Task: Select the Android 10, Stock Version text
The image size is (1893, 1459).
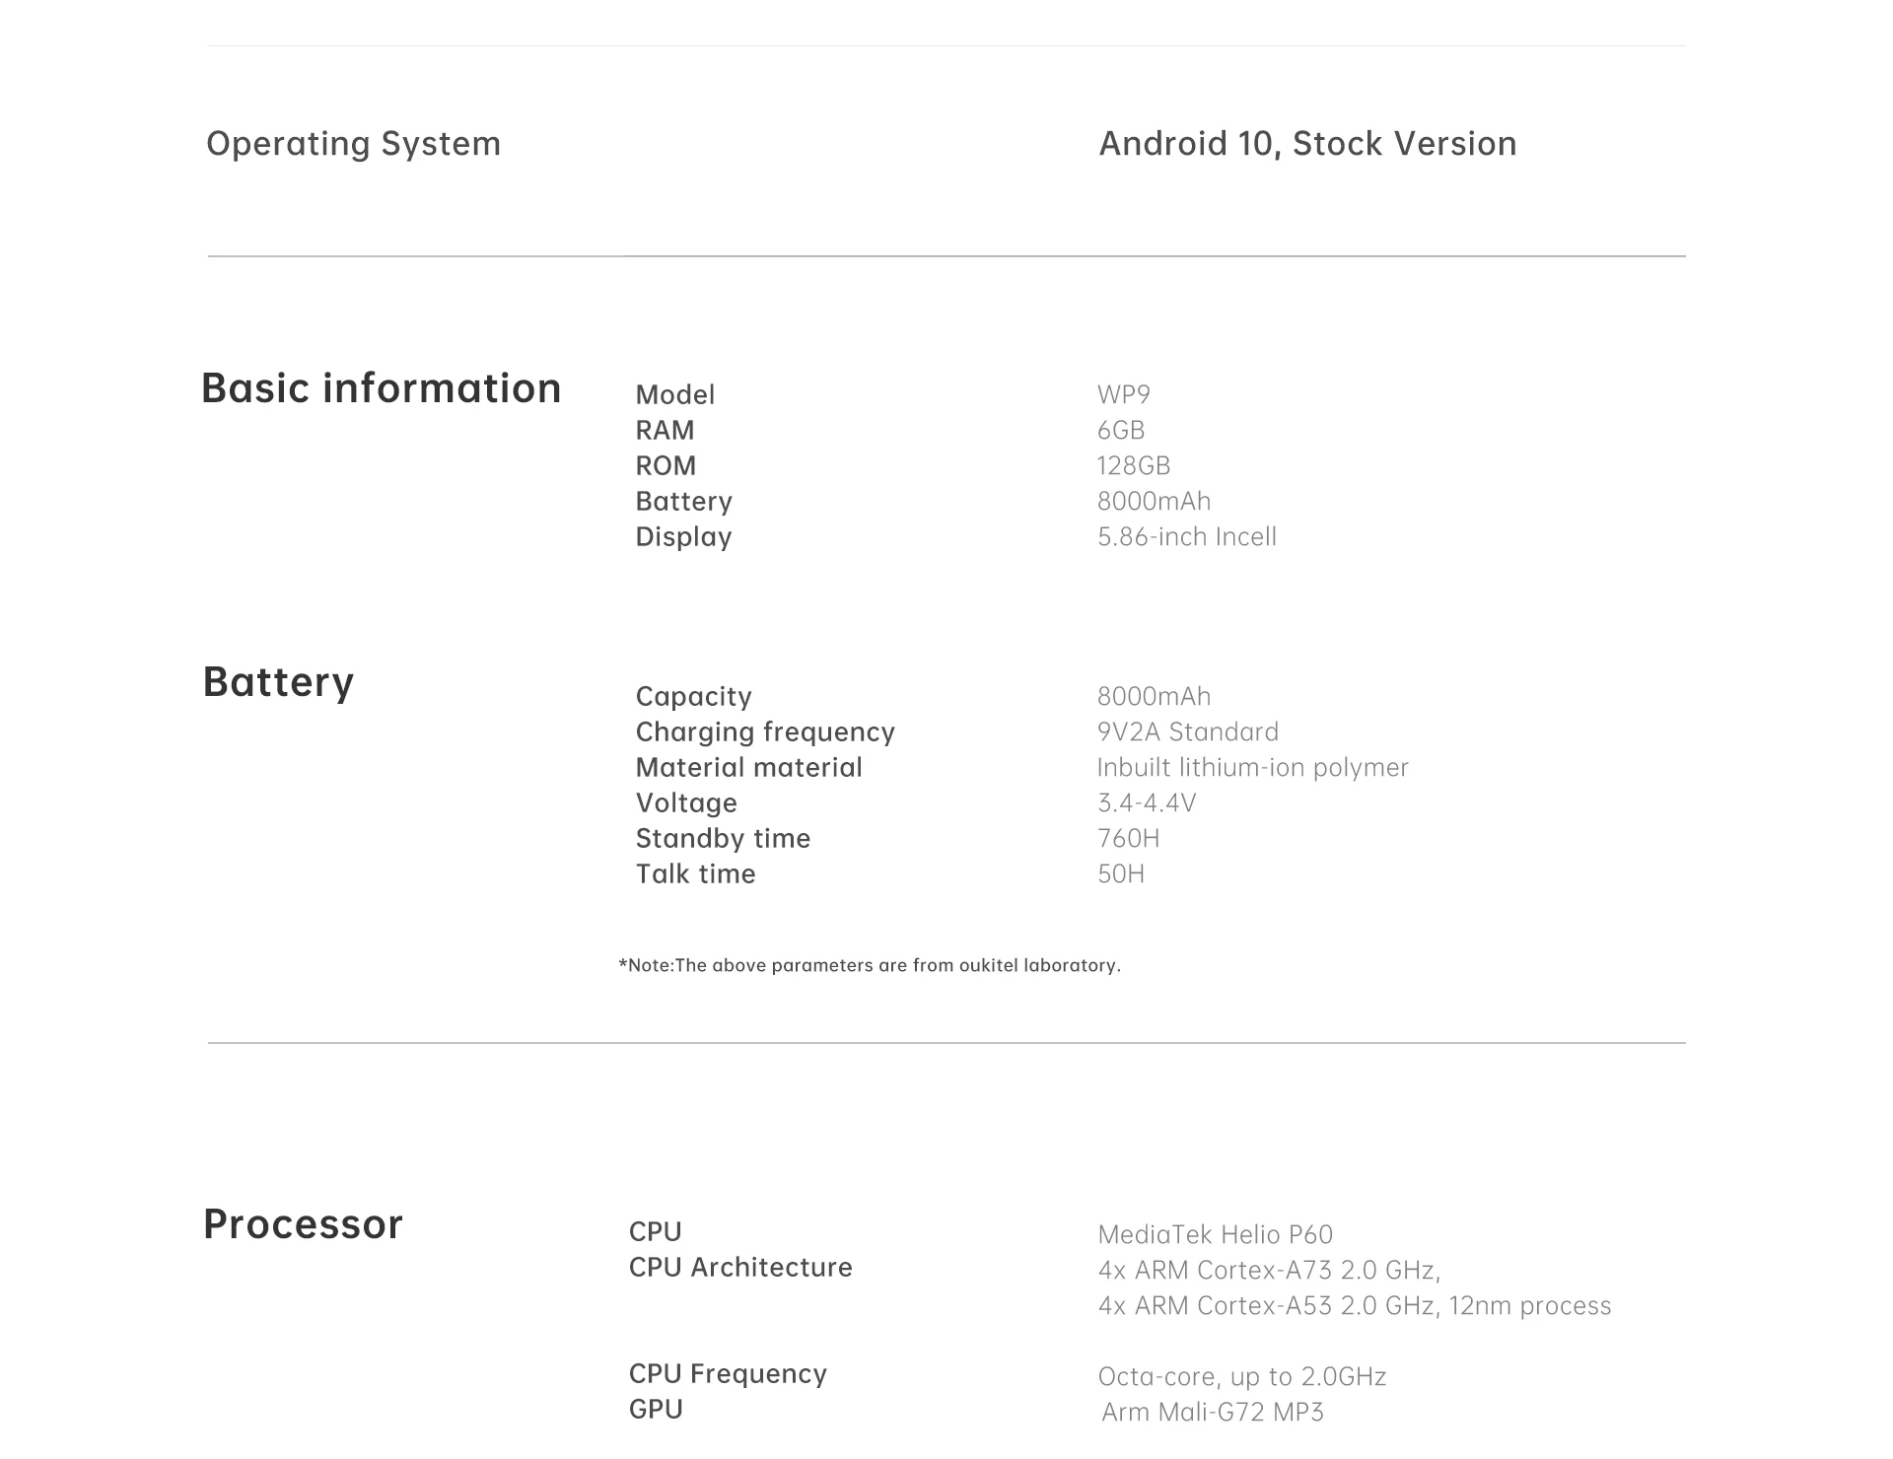Action: click(x=1307, y=144)
